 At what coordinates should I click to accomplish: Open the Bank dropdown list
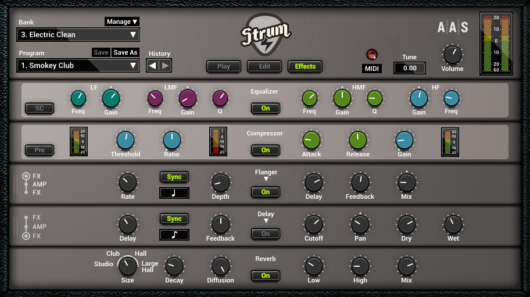pyautogui.click(x=78, y=35)
